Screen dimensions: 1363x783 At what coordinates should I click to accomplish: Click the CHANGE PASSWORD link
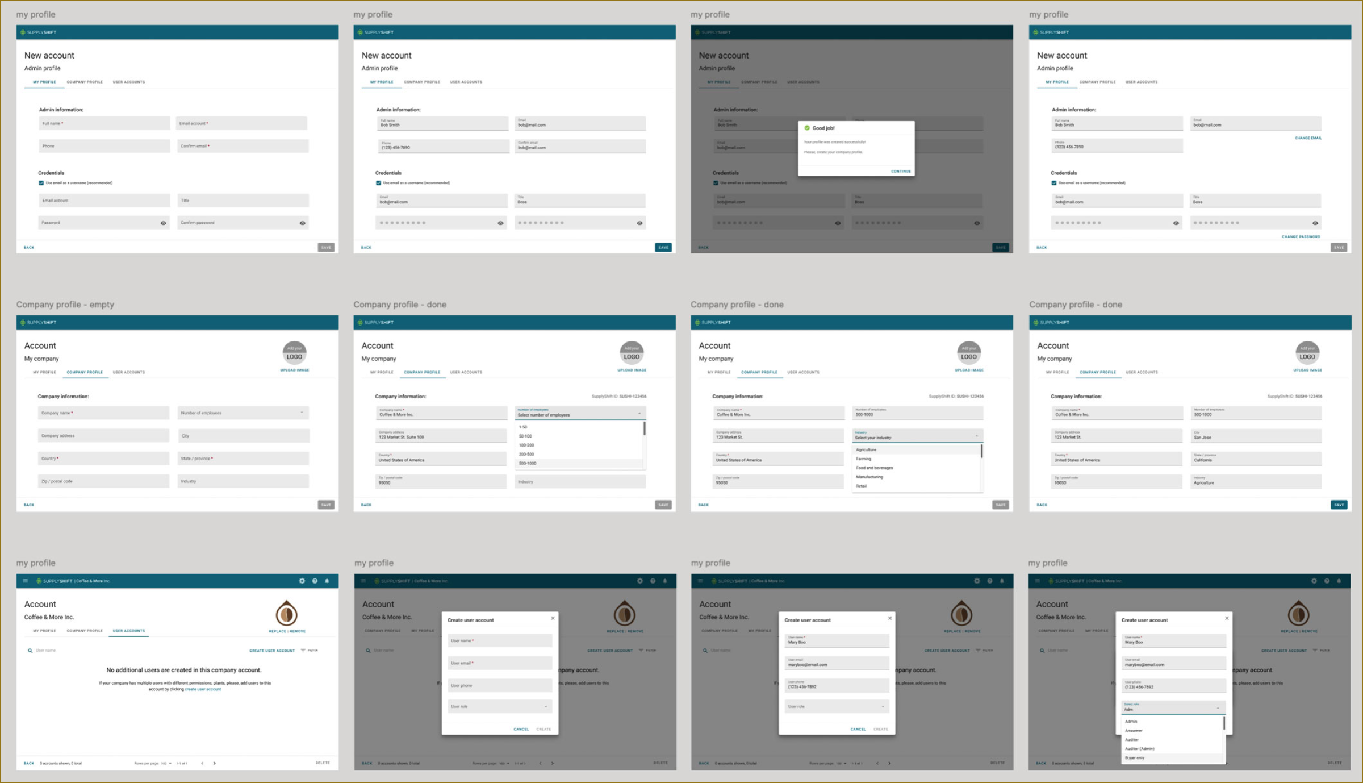coord(1301,236)
